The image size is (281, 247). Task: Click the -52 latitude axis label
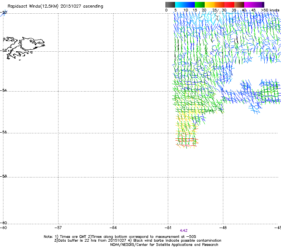[x=3, y=51]
